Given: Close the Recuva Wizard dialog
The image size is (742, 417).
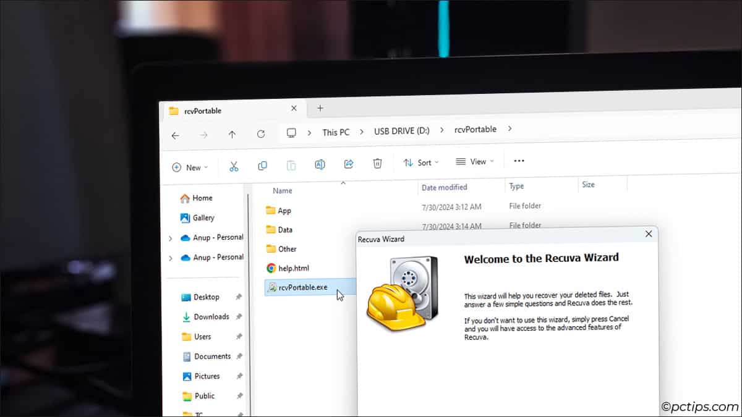Looking at the screenshot, I should (648, 234).
